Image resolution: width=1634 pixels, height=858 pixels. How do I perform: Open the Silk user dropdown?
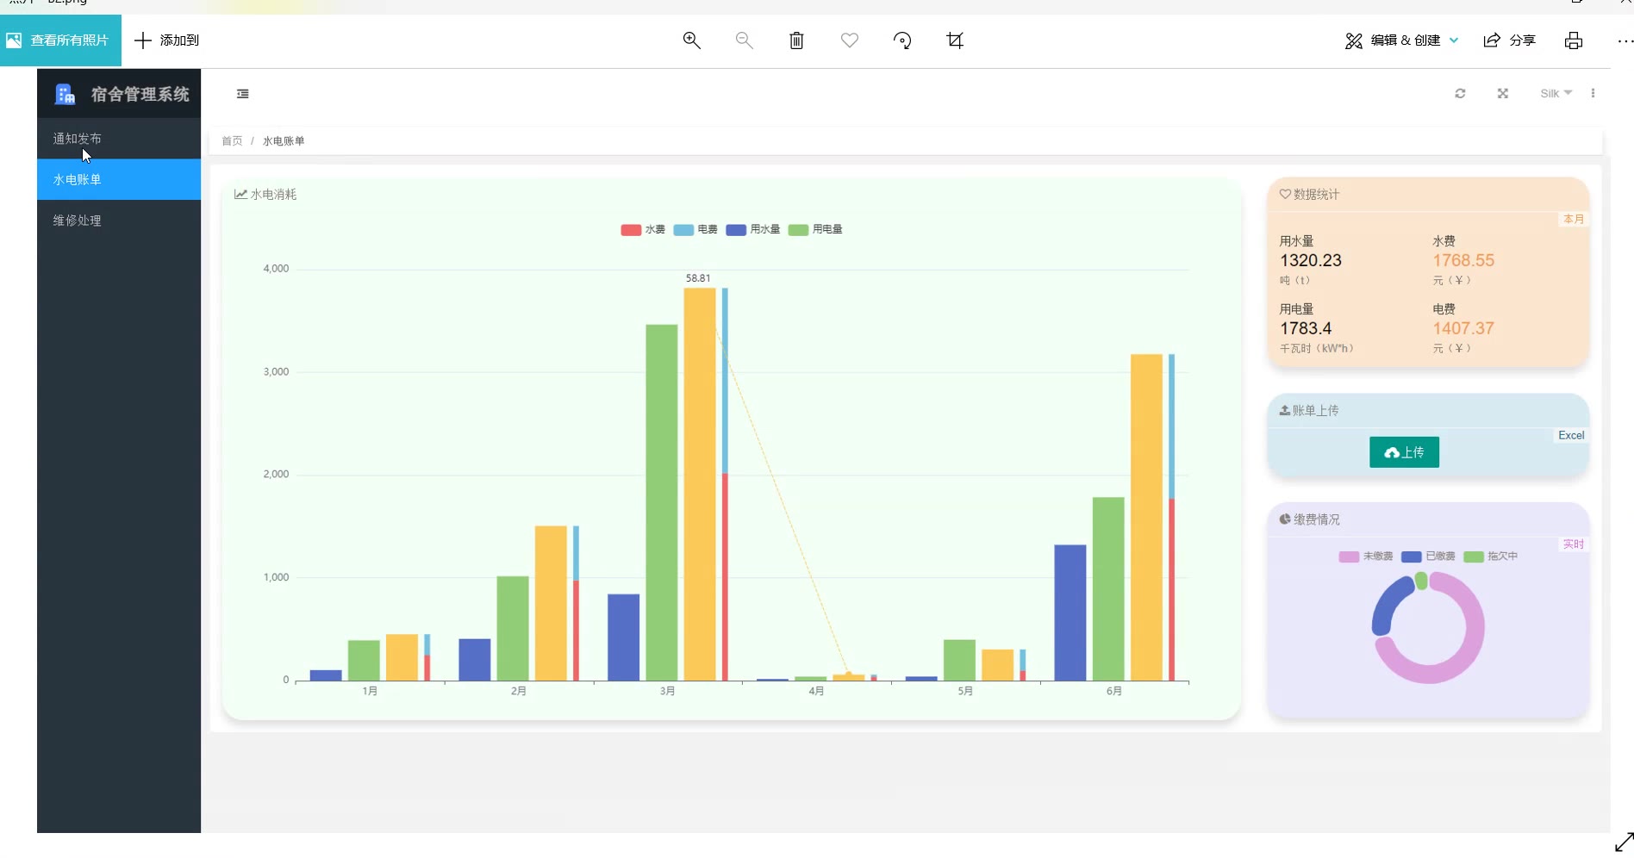pyautogui.click(x=1556, y=93)
